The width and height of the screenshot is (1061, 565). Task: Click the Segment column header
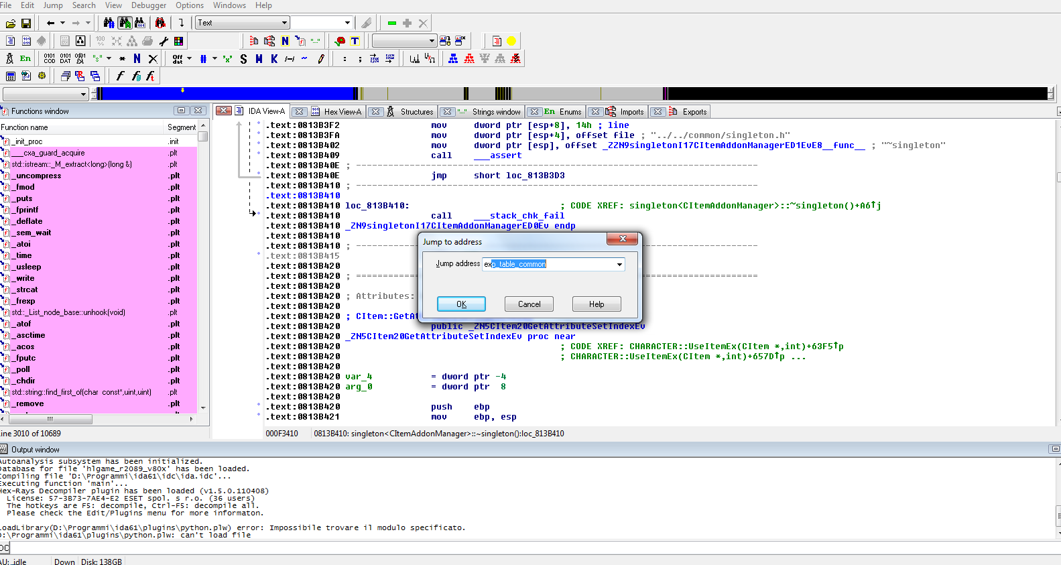(182, 127)
